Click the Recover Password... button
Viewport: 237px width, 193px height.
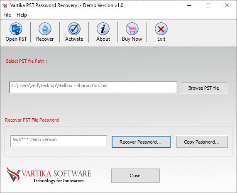click(141, 142)
